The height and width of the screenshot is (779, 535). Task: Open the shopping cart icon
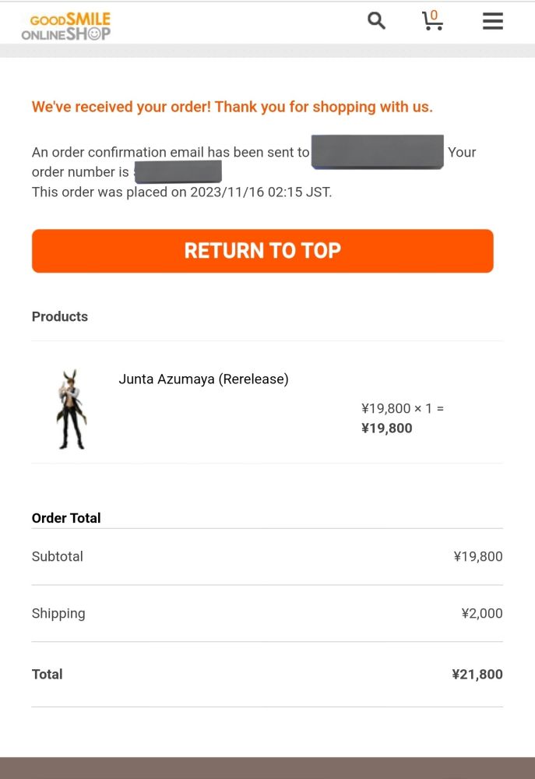point(431,23)
